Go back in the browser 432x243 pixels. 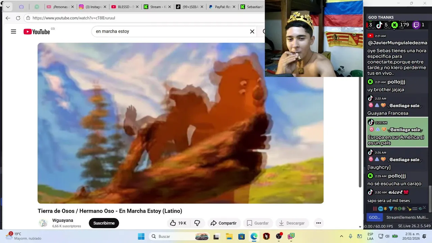pos(8,18)
